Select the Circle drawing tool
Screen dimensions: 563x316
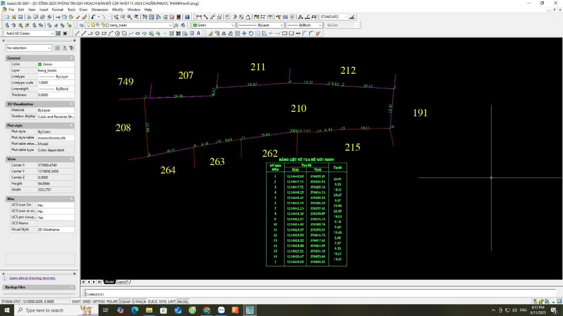point(117,33)
